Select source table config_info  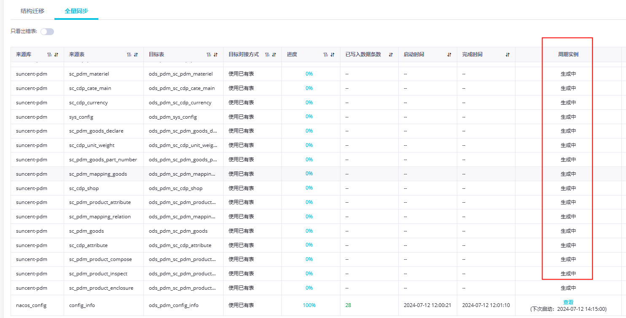tap(82, 305)
